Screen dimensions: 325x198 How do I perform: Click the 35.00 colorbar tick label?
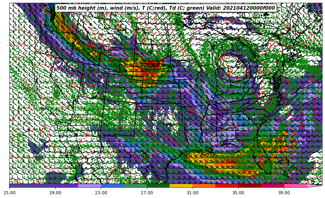tap(239, 193)
